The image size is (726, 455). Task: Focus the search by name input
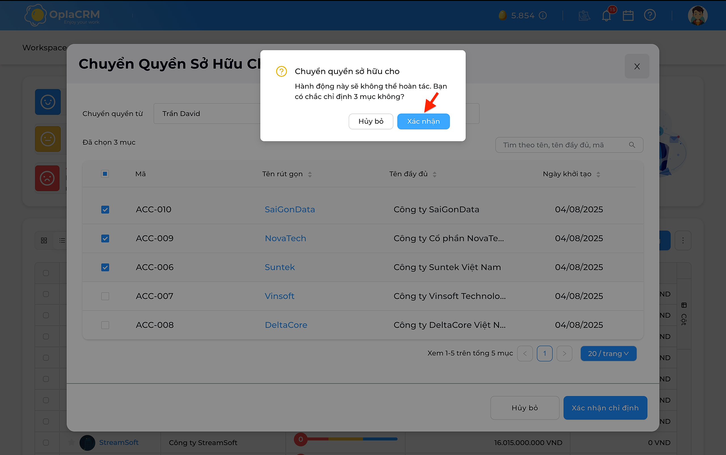[x=569, y=145]
